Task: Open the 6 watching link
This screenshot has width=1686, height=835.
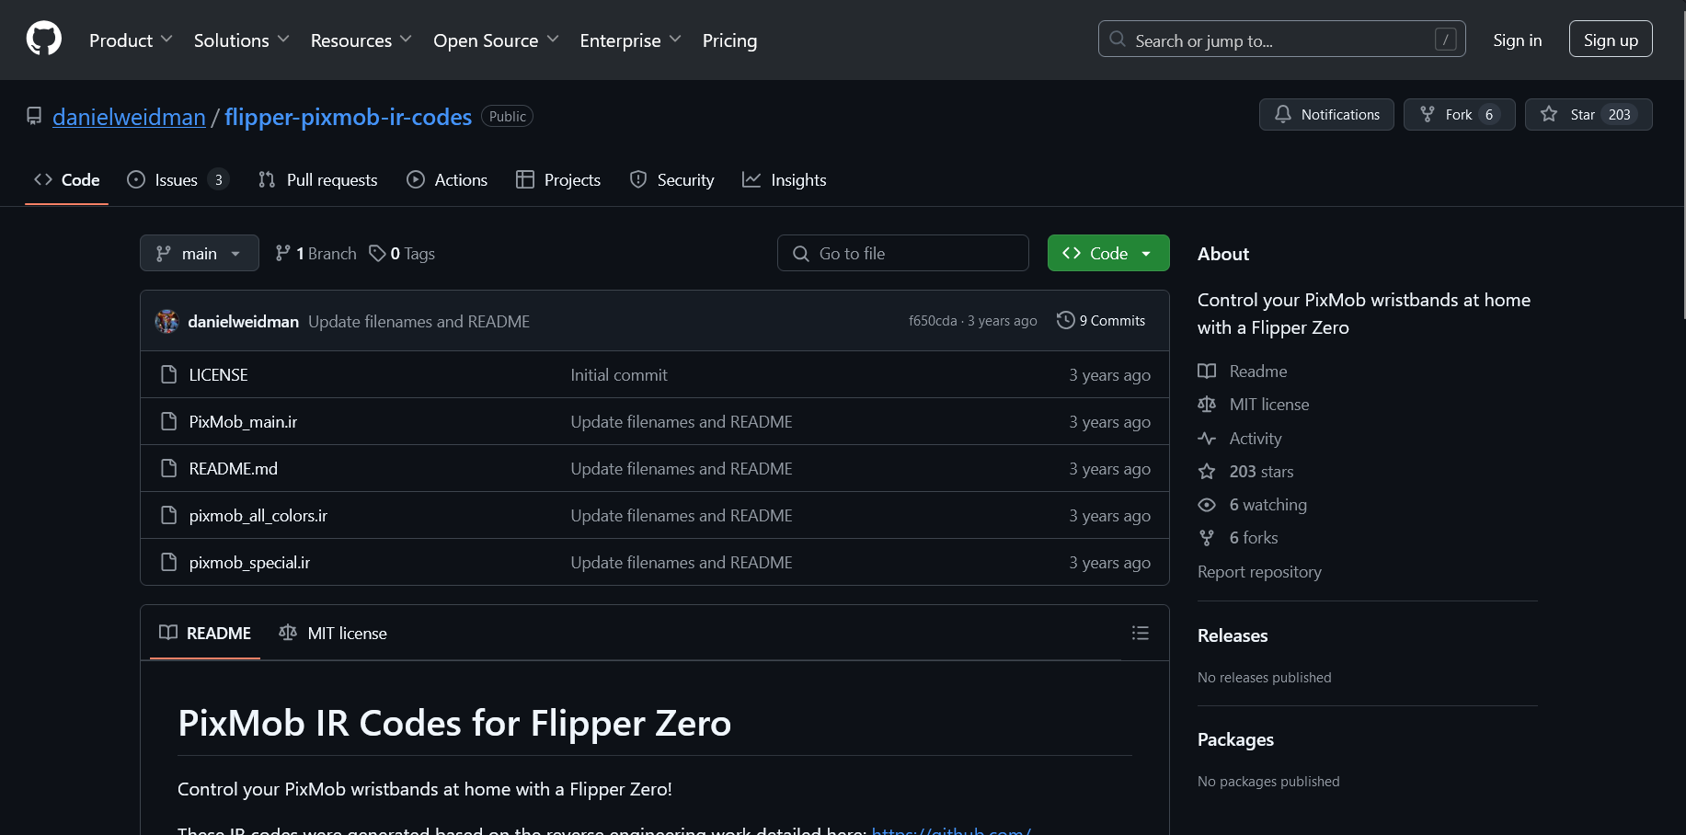Action: pyautogui.click(x=1267, y=505)
